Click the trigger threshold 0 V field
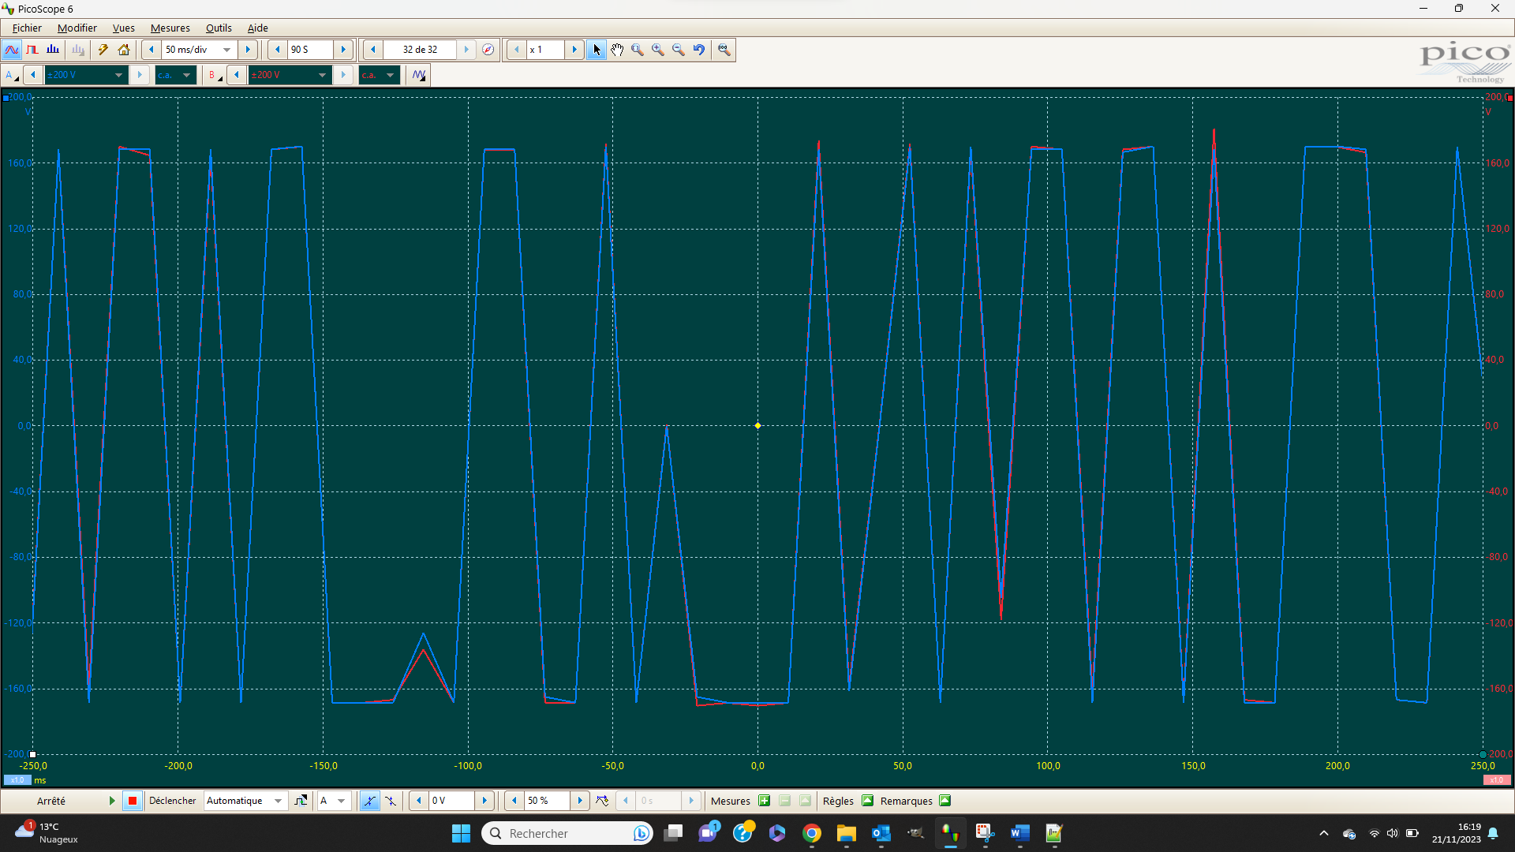The height and width of the screenshot is (852, 1515). click(451, 801)
